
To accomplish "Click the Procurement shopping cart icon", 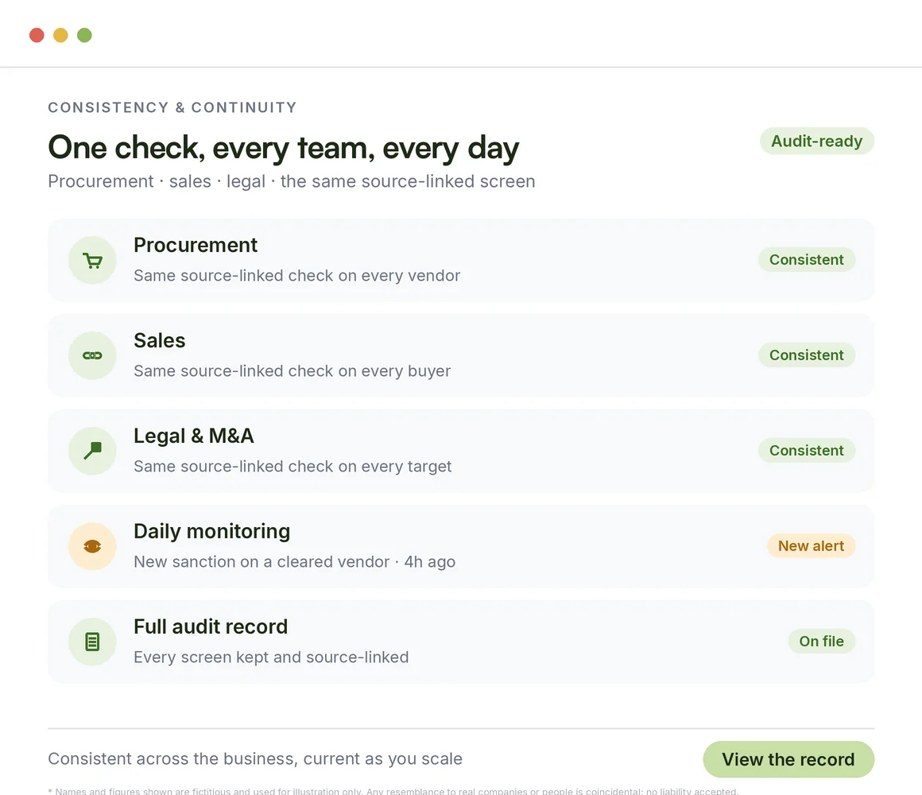I will point(92,261).
